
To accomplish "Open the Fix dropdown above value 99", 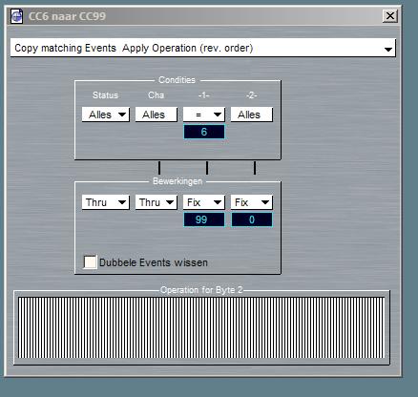I will point(204,202).
